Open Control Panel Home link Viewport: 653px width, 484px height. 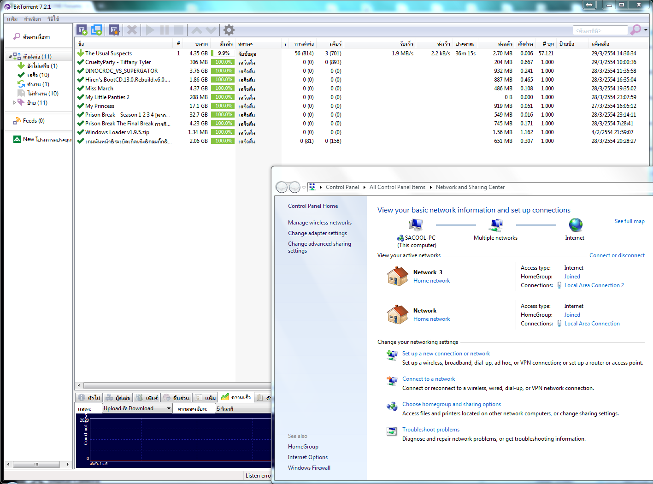[x=313, y=206]
